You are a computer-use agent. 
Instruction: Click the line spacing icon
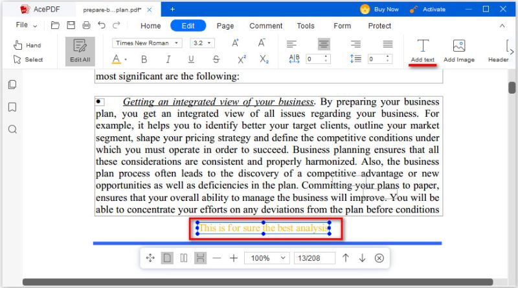[x=355, y=59]
